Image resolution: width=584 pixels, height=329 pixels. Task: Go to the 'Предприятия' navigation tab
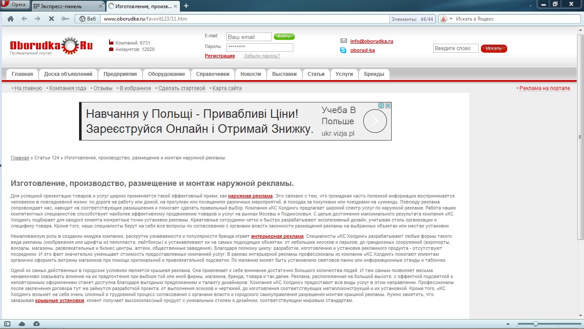pos(120,74)
